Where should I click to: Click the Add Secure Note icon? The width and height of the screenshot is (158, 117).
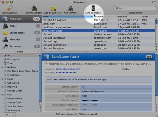coord(53,8)
